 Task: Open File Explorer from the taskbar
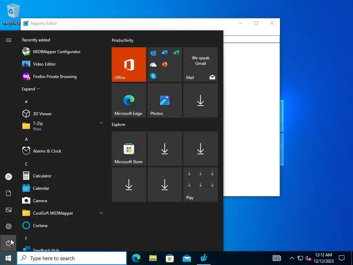153,258
